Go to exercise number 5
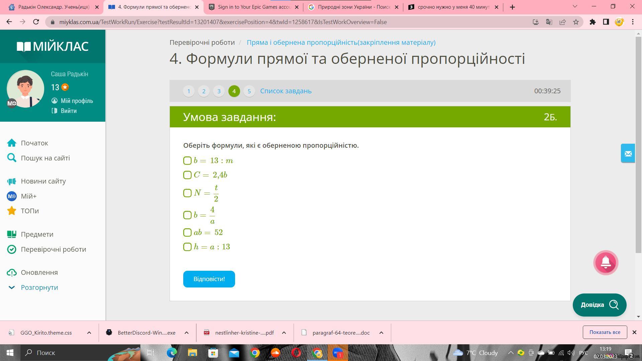 coord(249,91)
